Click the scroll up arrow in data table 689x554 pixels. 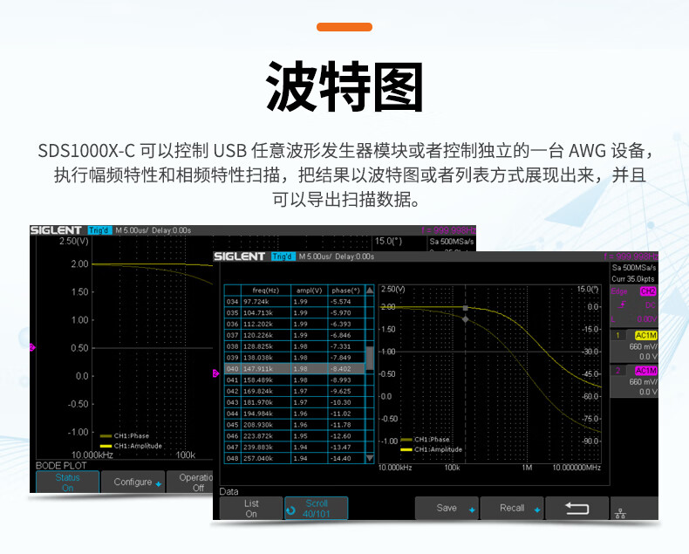click(x=370, y=291)
